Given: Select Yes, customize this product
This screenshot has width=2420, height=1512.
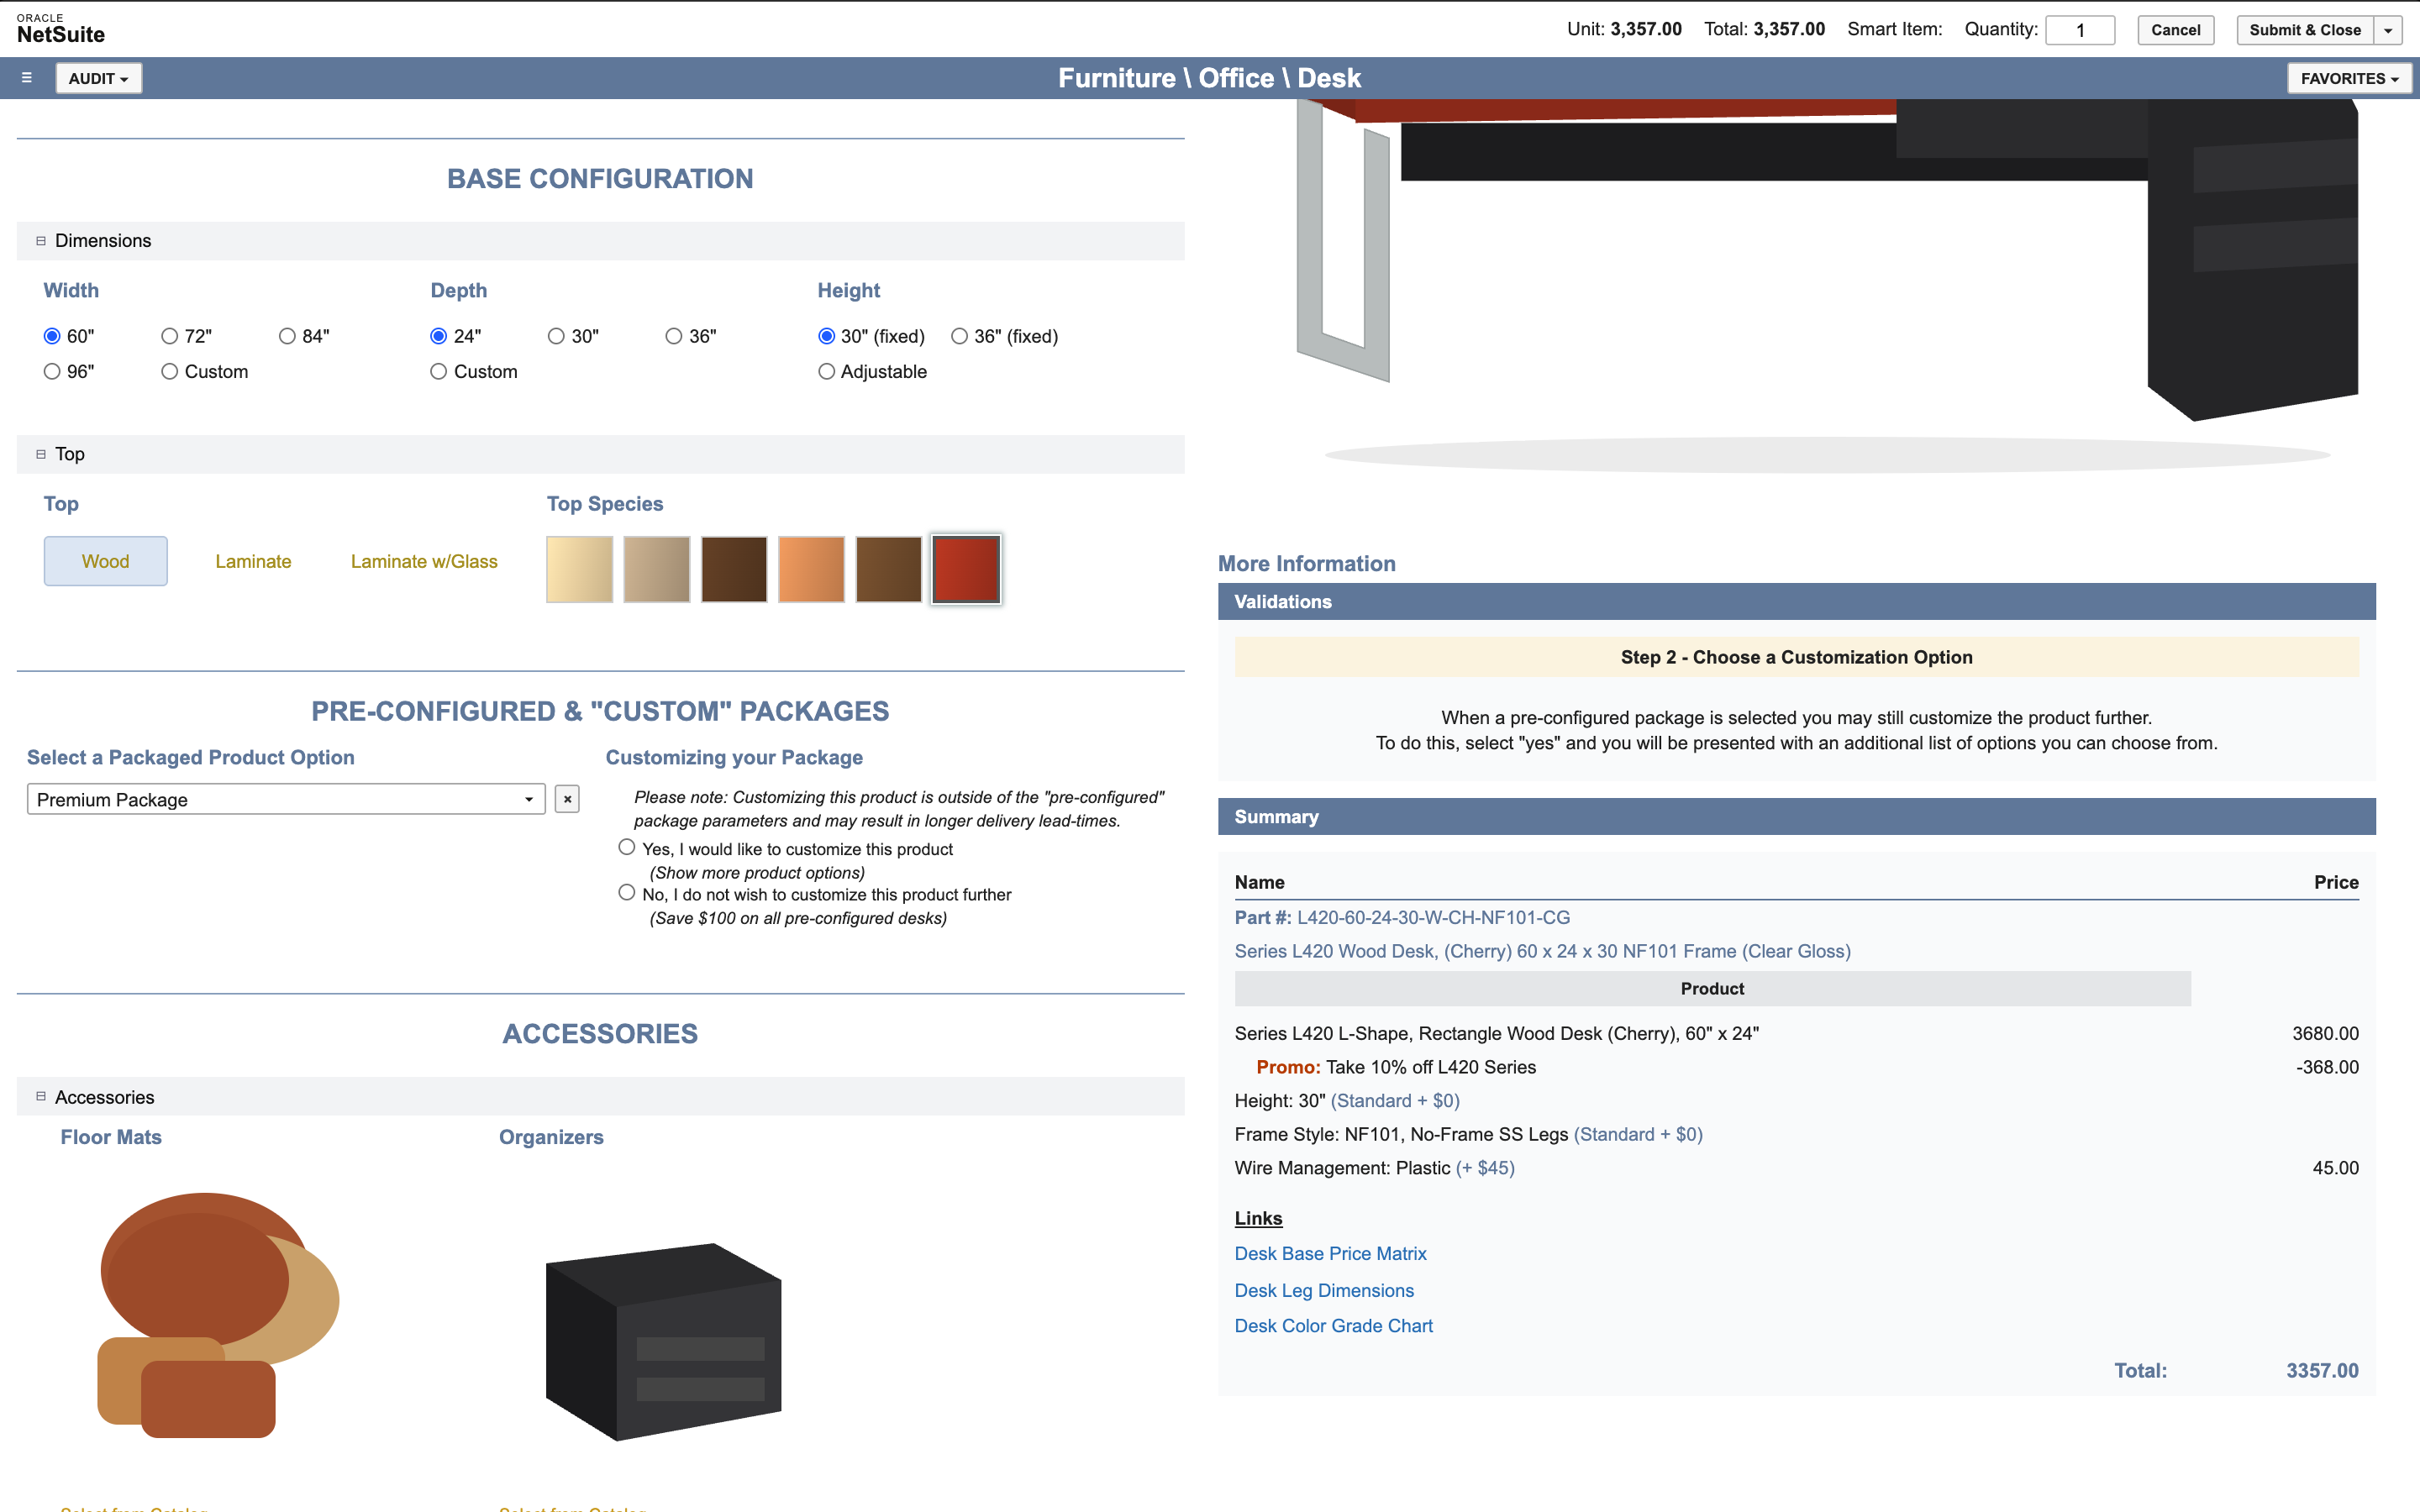Looking at the screenshot, I should pos(627,847).
